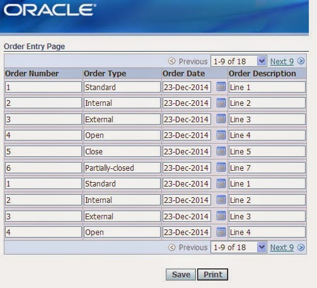
Task: Open the date picker for the Line 5 row
Action: pyautogui.click(x=221, y=151)
